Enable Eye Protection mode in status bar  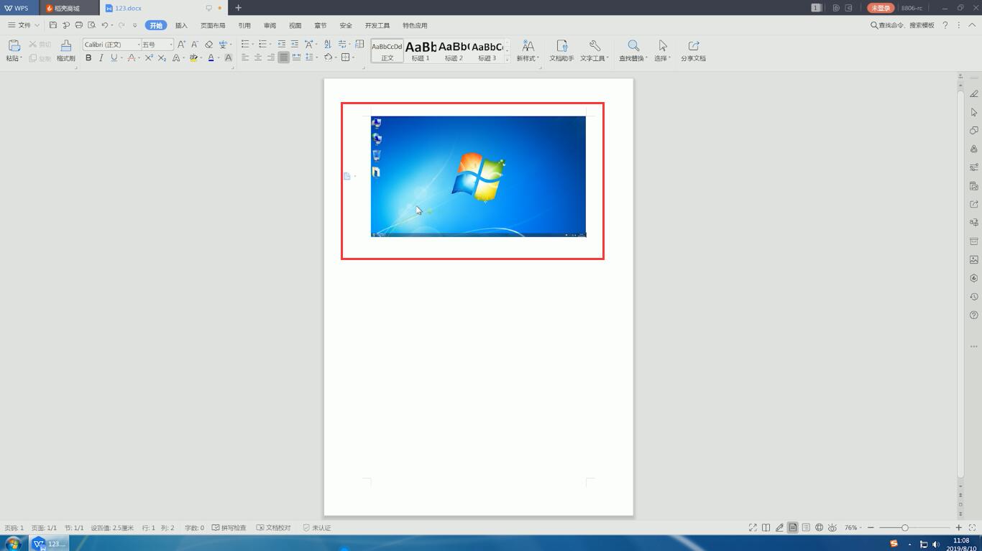pyautogui.click(x=832, y=527)
